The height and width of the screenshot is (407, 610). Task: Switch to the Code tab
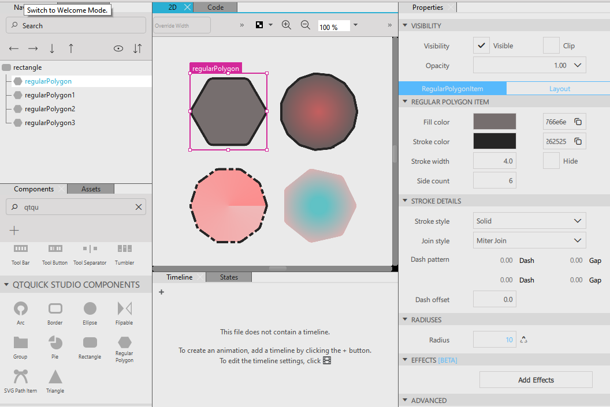pyautogui.click(x=215, y=7)
